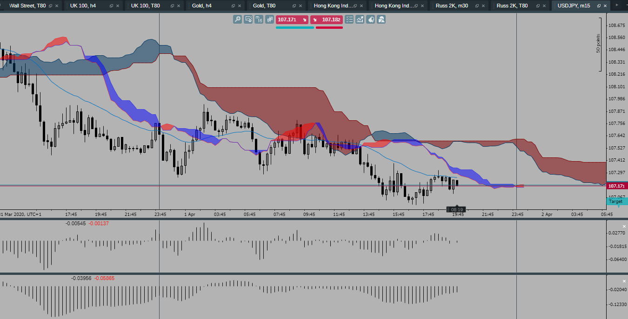Open the order list icon in the toolbar

[x=349, y=20]
